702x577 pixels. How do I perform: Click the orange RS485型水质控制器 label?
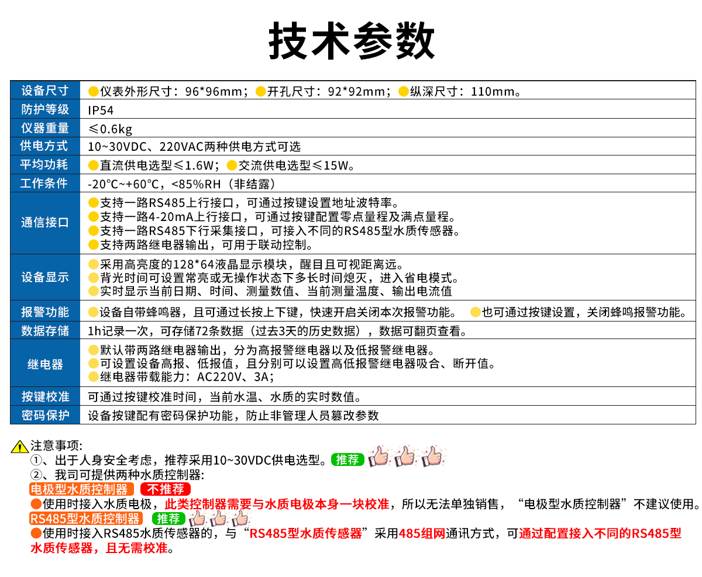pyautogui.click(x=85, y=519)
